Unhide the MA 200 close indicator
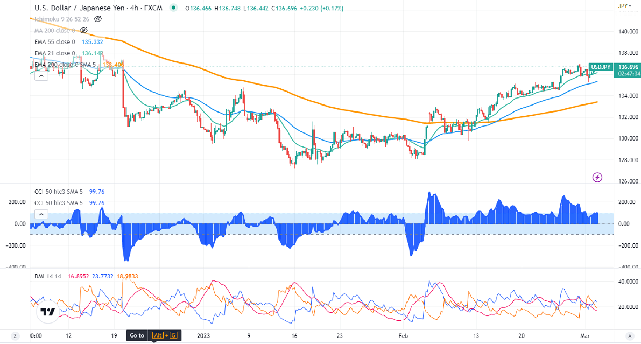The height and width of the screenshot is (344, 641). 83,30
